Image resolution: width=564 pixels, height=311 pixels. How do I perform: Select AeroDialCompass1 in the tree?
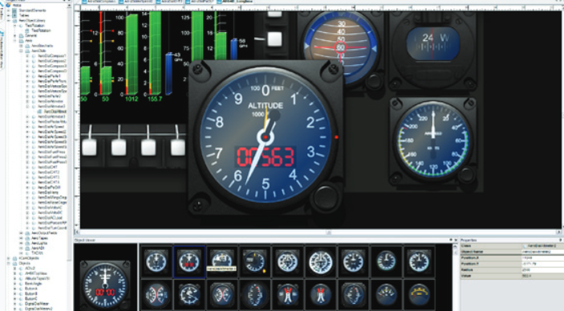coord(52,56)
